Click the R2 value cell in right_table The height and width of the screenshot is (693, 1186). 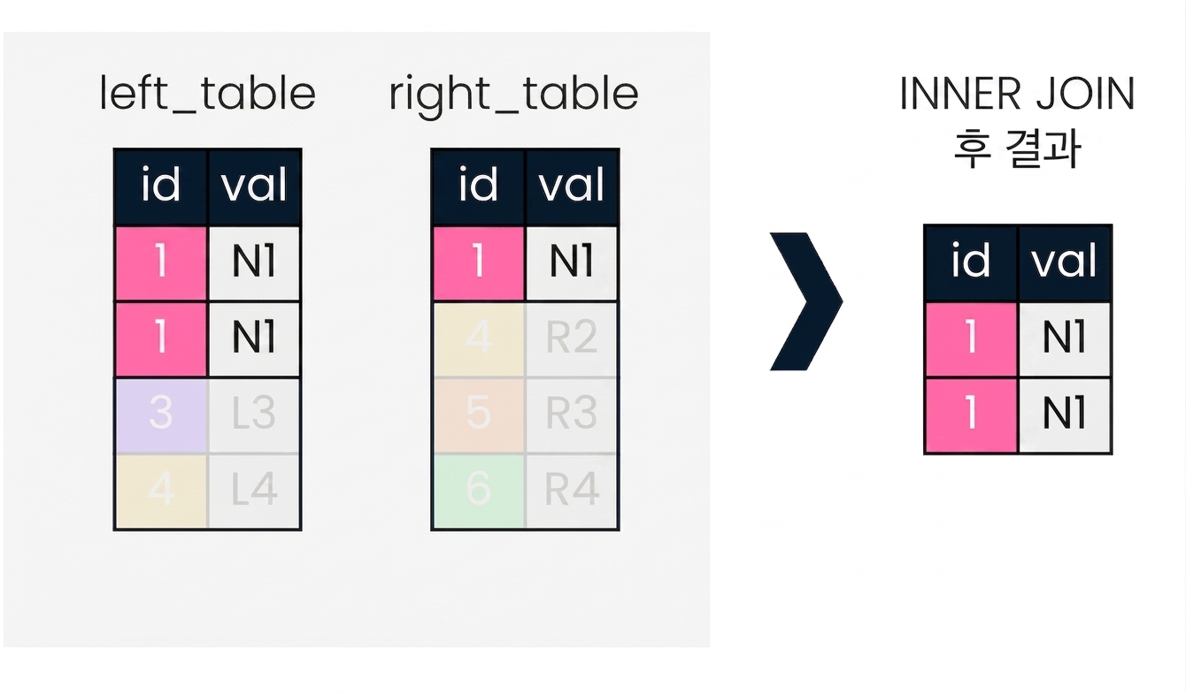point(573,339)
